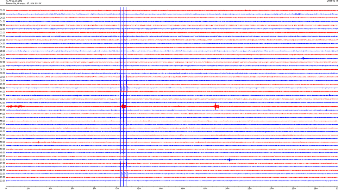Click the small blue spike near 6.5m on 11:30 trace
The height and width of the screenshot is (190, 338).
(77, 95)
